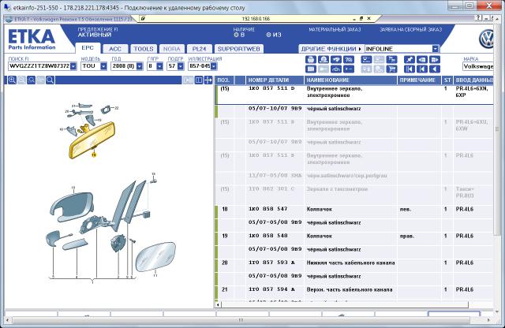Screen dimensions: 505x328
Task: Click the third magnifier zoom icon
Action: pos(31,80)
